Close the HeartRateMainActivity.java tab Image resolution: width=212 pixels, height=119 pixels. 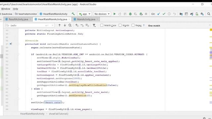pyautogui.click(x=69, y=20)
